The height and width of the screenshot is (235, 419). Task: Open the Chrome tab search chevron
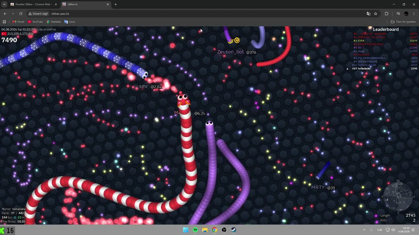(4, 4)
